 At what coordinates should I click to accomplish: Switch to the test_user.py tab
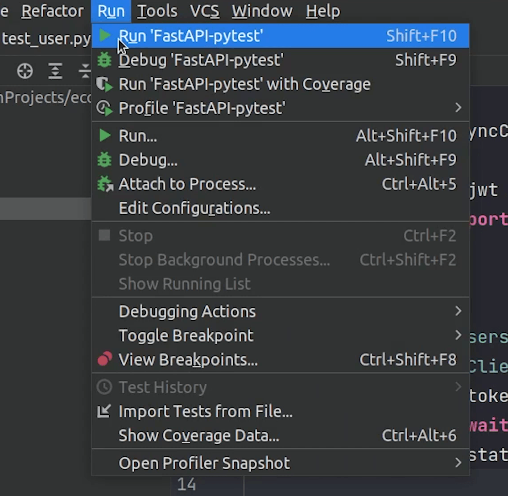coord(45,39)
